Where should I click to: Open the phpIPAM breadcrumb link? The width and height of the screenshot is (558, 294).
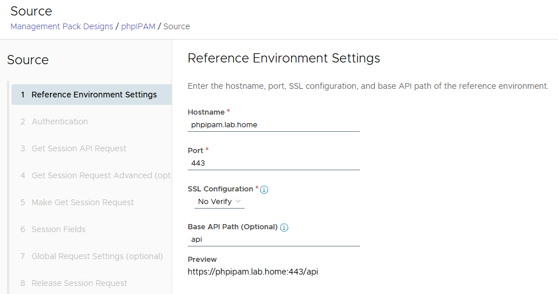coord(138,26)
